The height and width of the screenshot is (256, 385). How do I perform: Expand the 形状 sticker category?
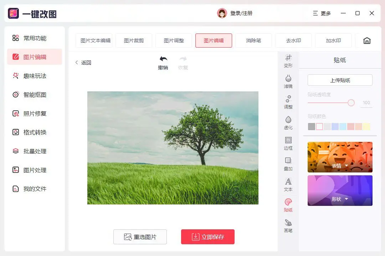point(339,199)
